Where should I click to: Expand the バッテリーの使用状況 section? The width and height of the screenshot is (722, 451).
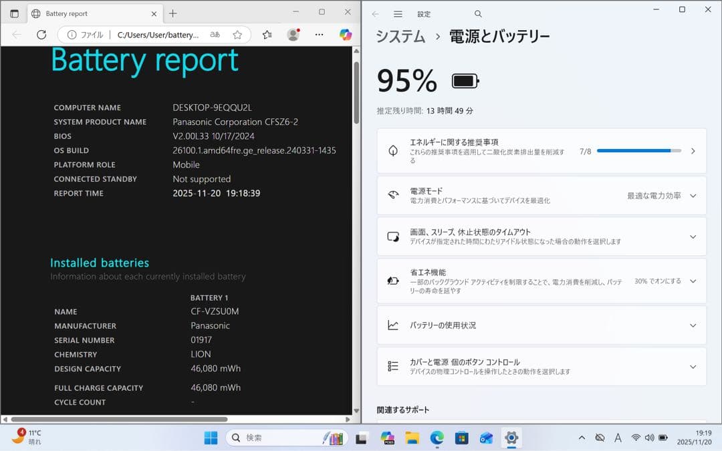coord(693,325)
